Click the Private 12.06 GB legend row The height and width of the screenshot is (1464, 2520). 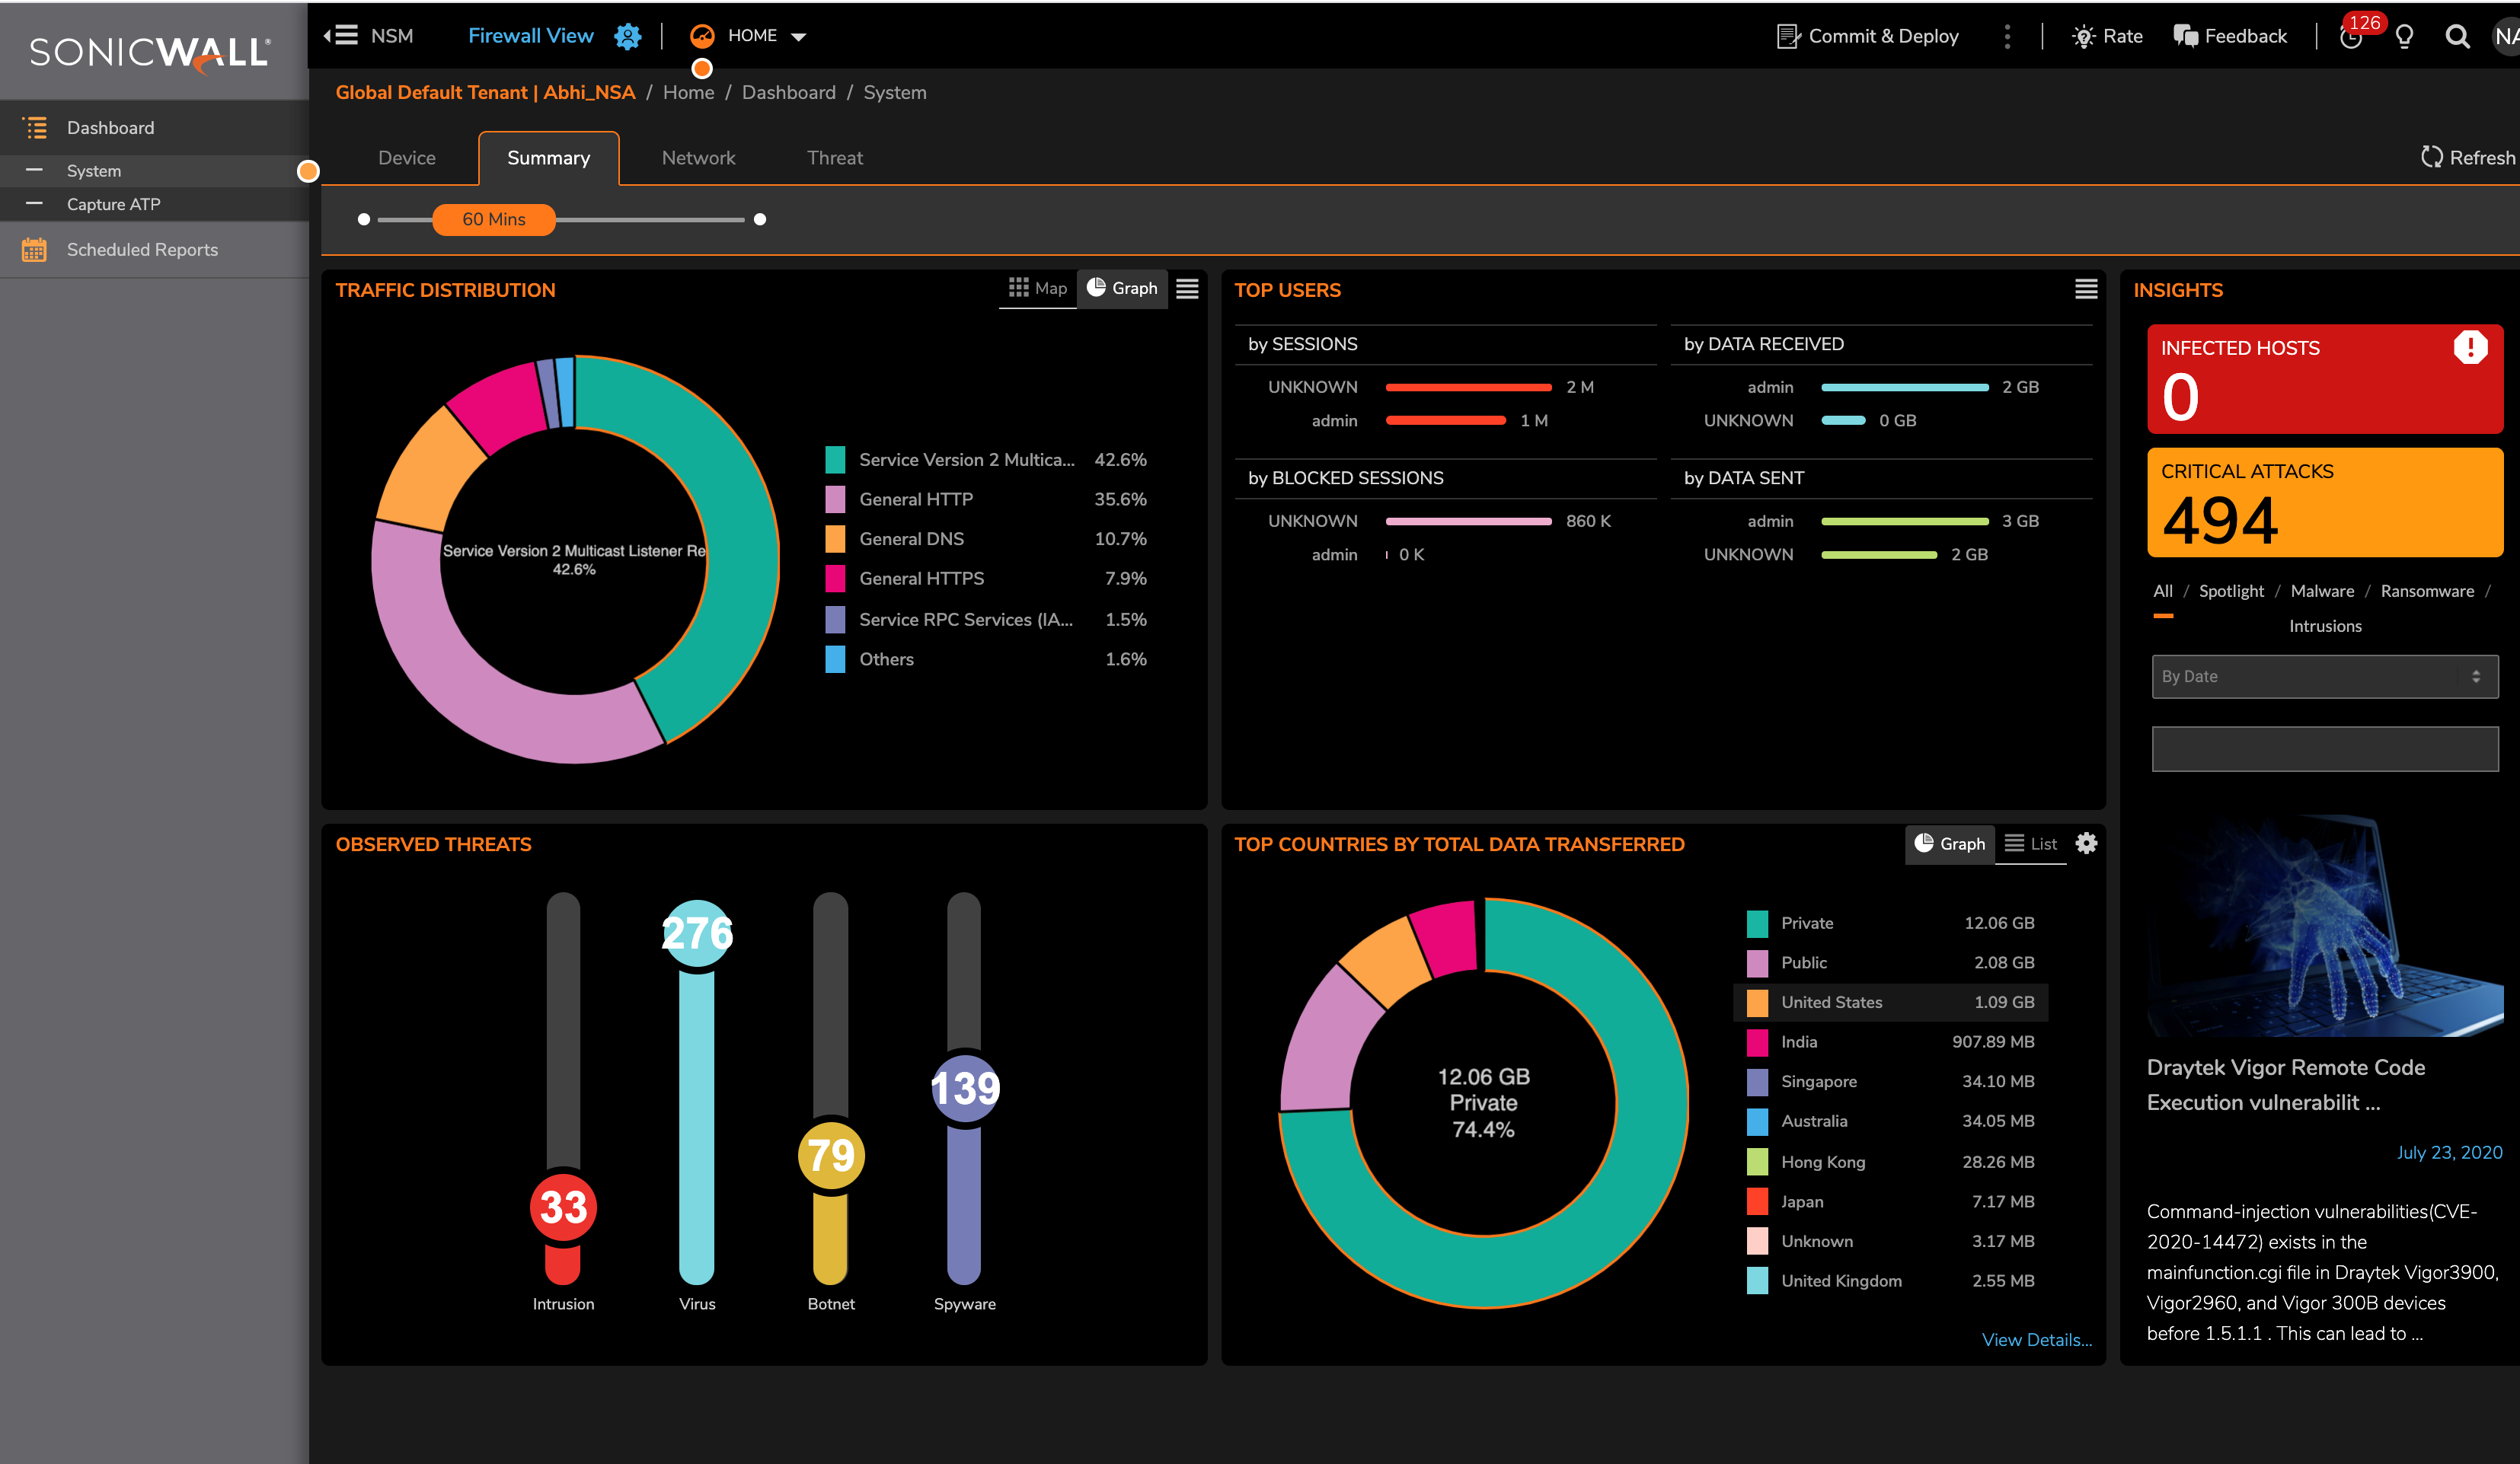(1890, 923)
